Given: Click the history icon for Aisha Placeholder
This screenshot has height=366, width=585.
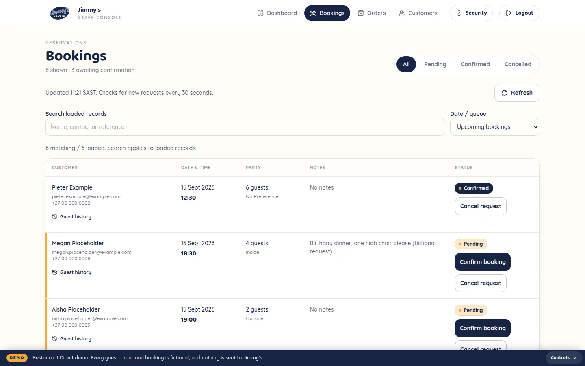Looking at the screenshot, I should pos(55,339).
